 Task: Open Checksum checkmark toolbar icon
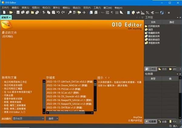click(x=152, y=12)
